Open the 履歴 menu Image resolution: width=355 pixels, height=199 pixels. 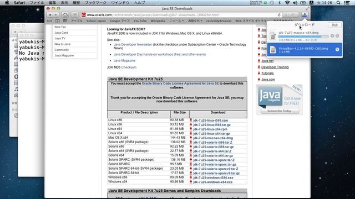(x=76, y=3)
